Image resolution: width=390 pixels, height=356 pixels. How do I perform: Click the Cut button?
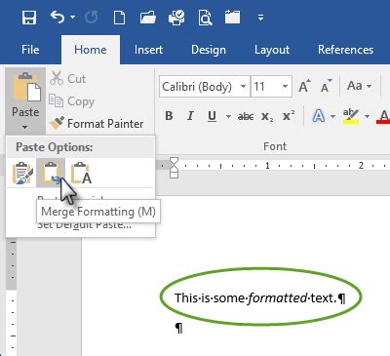(x=68, y=79)
